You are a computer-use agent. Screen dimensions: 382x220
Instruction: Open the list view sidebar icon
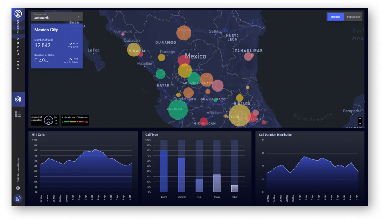pyautogui.click(x=18, y=114)
